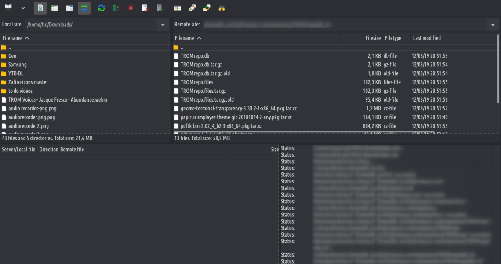Reconnect to the last server
Image resolution: width=501 pixels, height=264 pixels.
(x=160, y=8)
